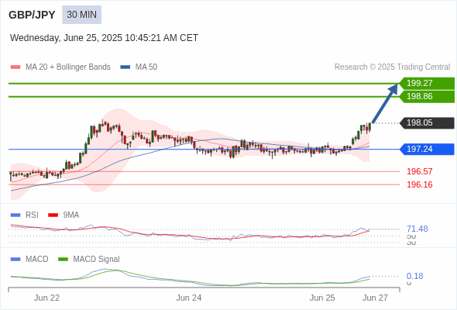Viewport: 457px width, 310px height.
Task: Click the 71.48 RSI value label
Action: [417, 229]
